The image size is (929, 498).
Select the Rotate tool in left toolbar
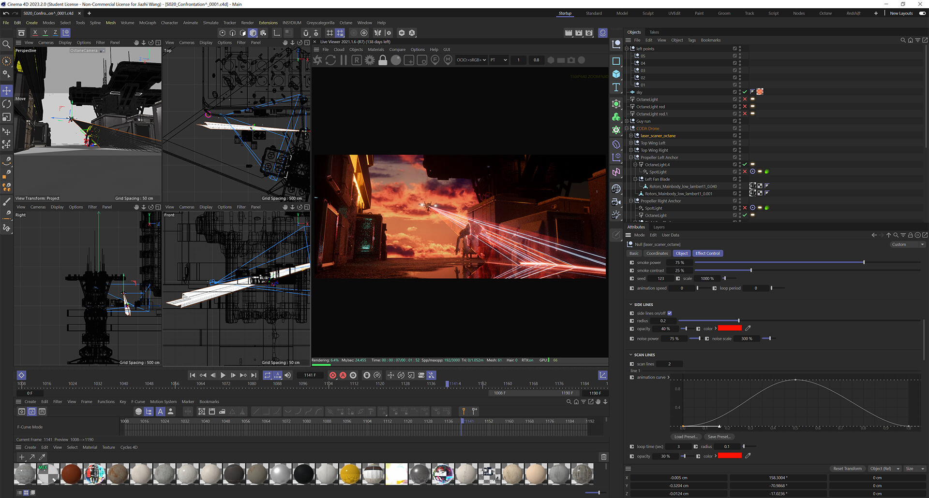(x=7, y=104)
